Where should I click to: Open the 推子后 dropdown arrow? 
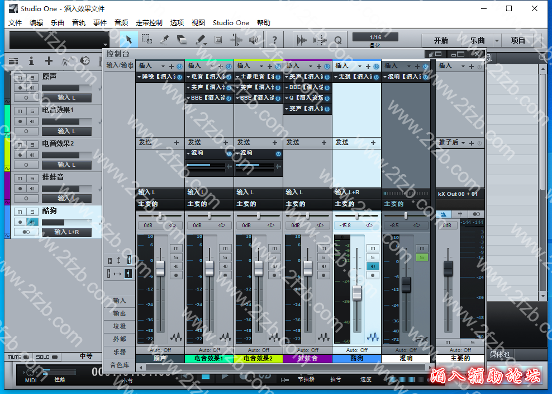463,143
